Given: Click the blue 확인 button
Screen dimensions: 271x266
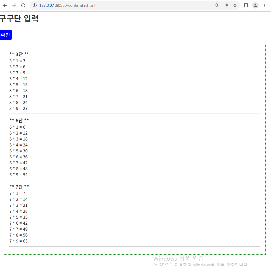Looking at the screenshot, I should (6, 35).
